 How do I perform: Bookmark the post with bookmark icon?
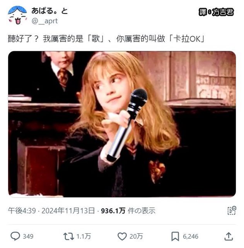[175, 236]
